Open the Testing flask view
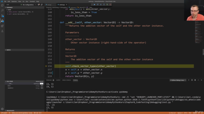 (2, 31)
